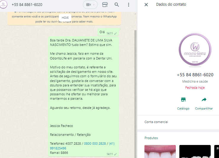Click the contact panel number +55 84 8861-6020
The width and height of the screenshot is (219, 158).
tap(195, 75)
